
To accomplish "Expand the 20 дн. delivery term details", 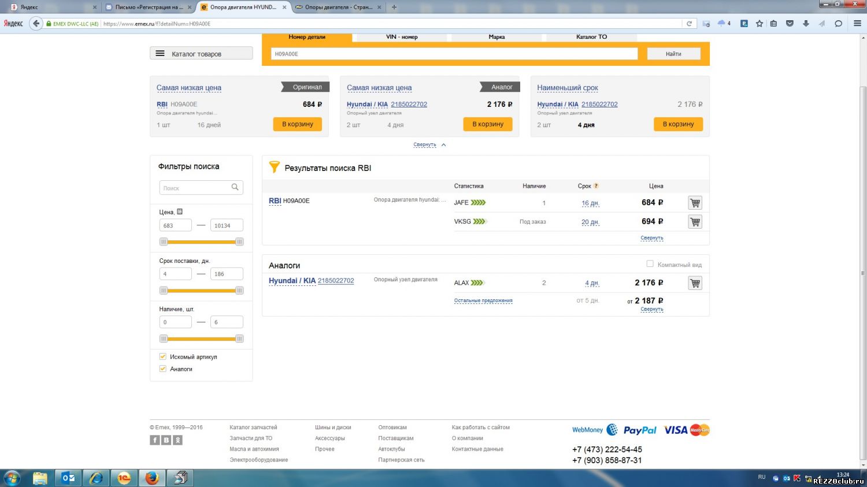I will 590,222.
